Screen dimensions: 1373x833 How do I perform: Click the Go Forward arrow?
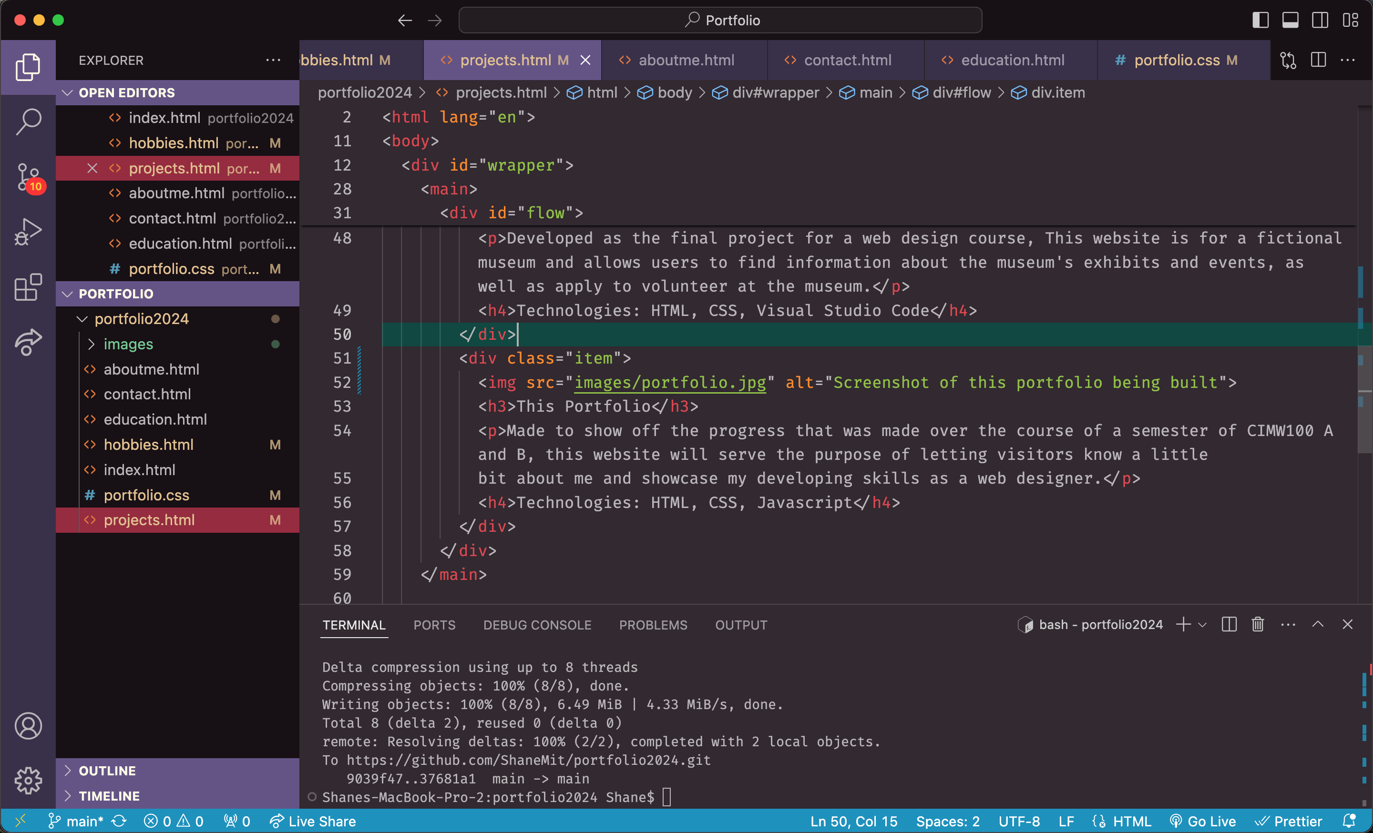click(x=435, y=20)
